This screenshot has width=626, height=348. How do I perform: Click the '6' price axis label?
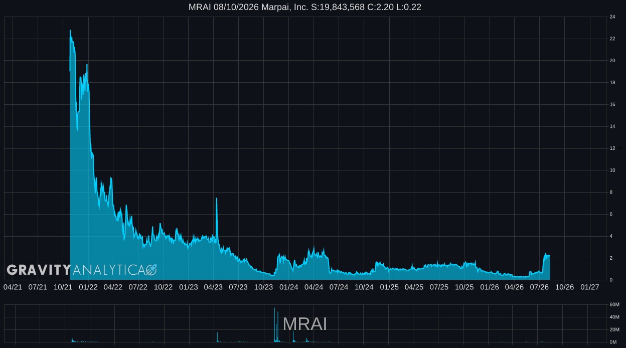coord(611,214)
